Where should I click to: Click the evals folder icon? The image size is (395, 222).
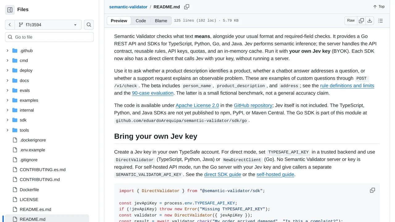pyautogui.click(x=15, y=90)
